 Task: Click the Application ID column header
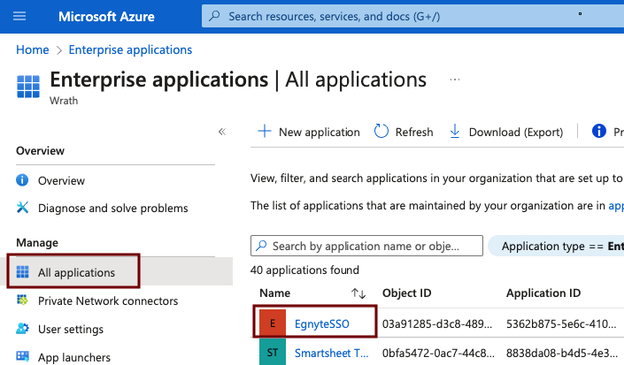coord(543,293)
